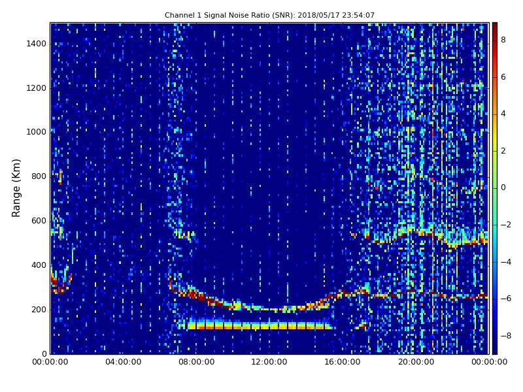The width and height of the screenshot is (523, 392).
Task: Click the 08:00:00 time axis label
Action: pyautogui.click(x=197, y=362)
